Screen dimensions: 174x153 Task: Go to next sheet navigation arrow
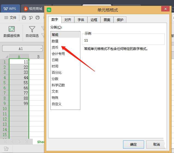coord(19,142)
